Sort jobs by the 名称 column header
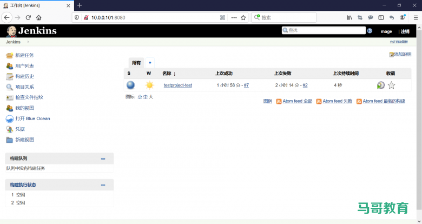The image size is (422, 224). pyautogui.click(x=169, y=74)
